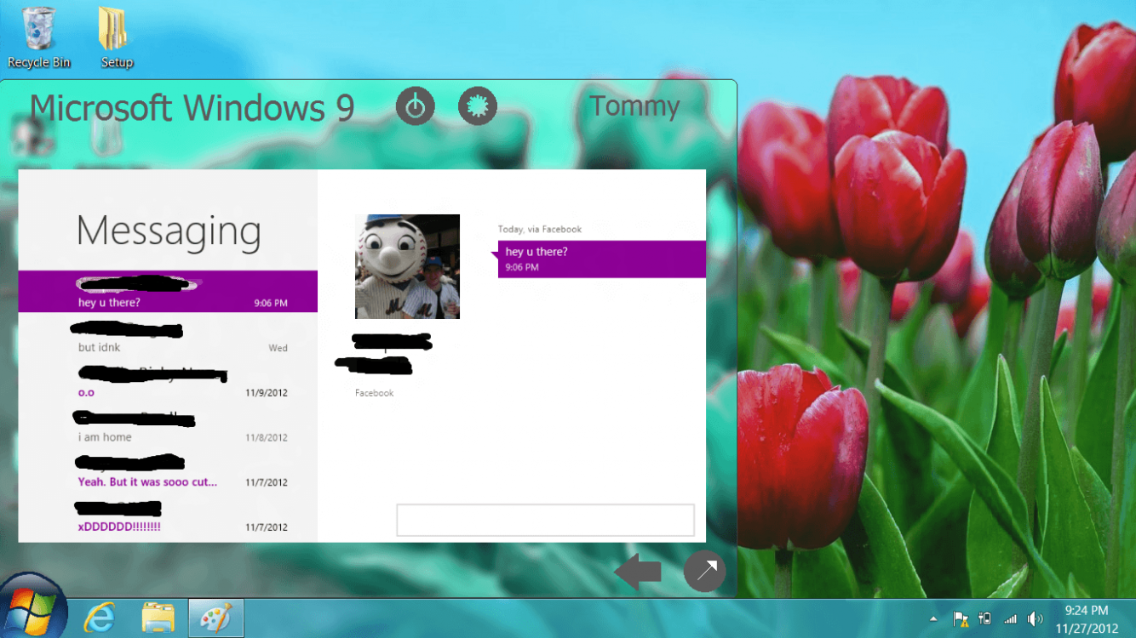Launch Internet Explorer from taskbar
The image size is (1136, 638).
(100, 618)
